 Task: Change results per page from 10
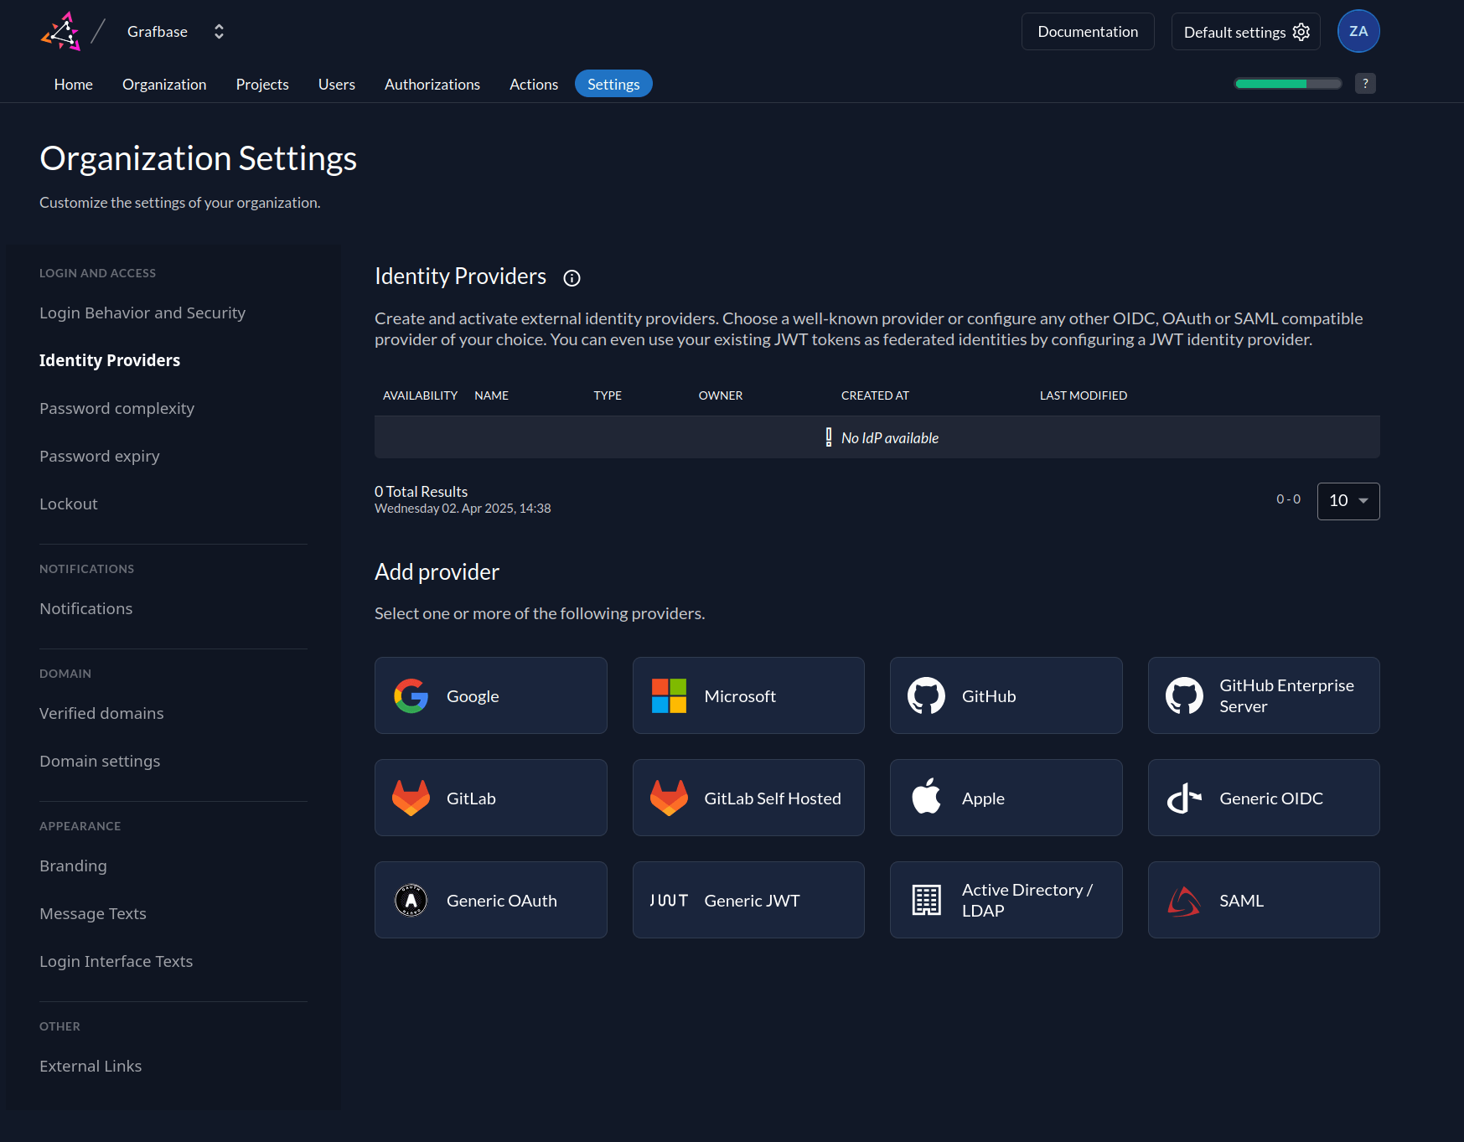1348,501
